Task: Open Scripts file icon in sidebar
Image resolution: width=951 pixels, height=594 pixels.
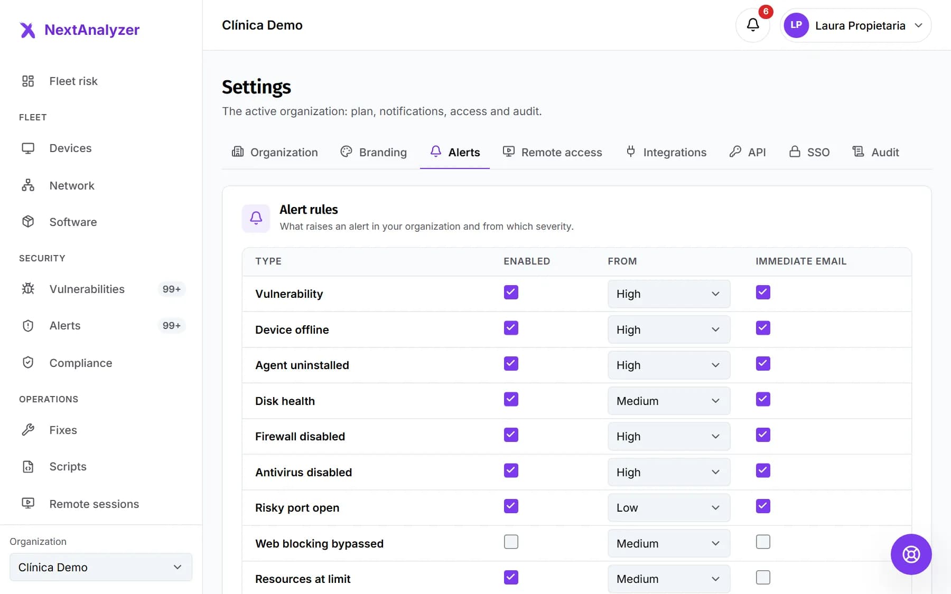Action: tap(28, 467)
